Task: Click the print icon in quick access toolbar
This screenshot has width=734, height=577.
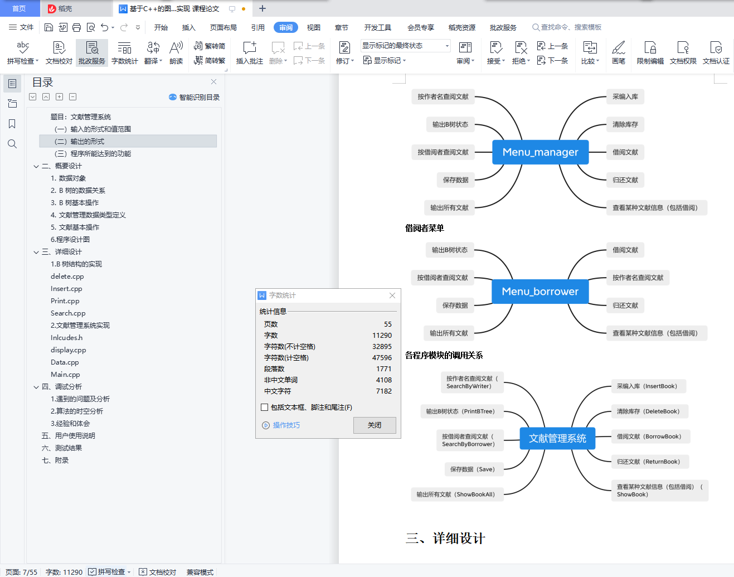Action: click(76, 27)
